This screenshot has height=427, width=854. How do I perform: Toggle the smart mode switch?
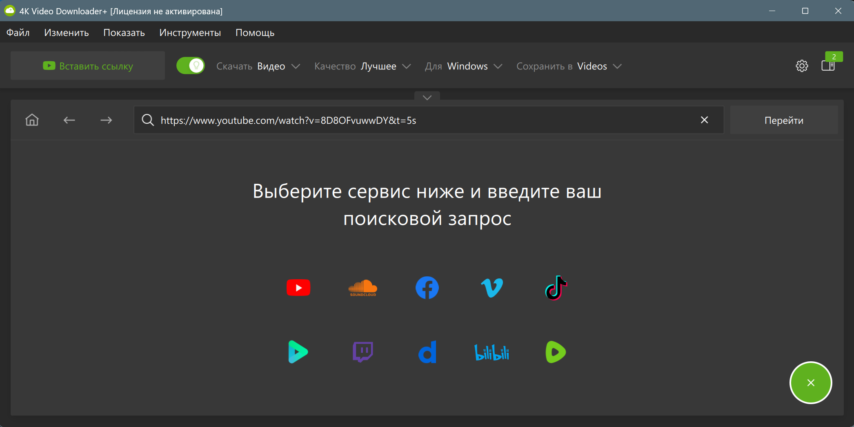191,66
